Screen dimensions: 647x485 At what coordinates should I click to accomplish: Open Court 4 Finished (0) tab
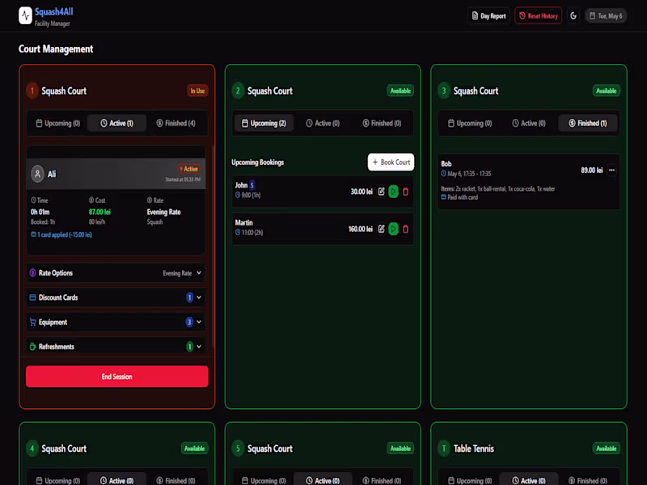pos(175,480)
